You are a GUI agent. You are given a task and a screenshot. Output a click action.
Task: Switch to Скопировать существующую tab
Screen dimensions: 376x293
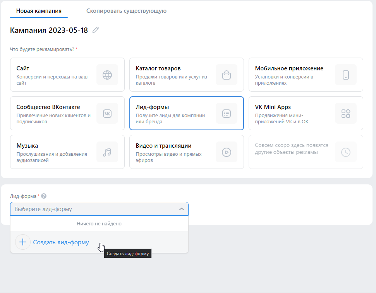pyautogui.click(x=126, y=11)
